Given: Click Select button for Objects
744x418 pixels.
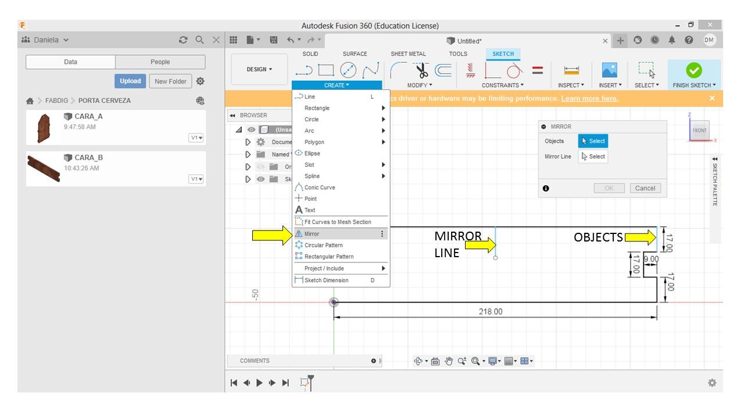Looking at the screenshot, I should tap(593, 141).
